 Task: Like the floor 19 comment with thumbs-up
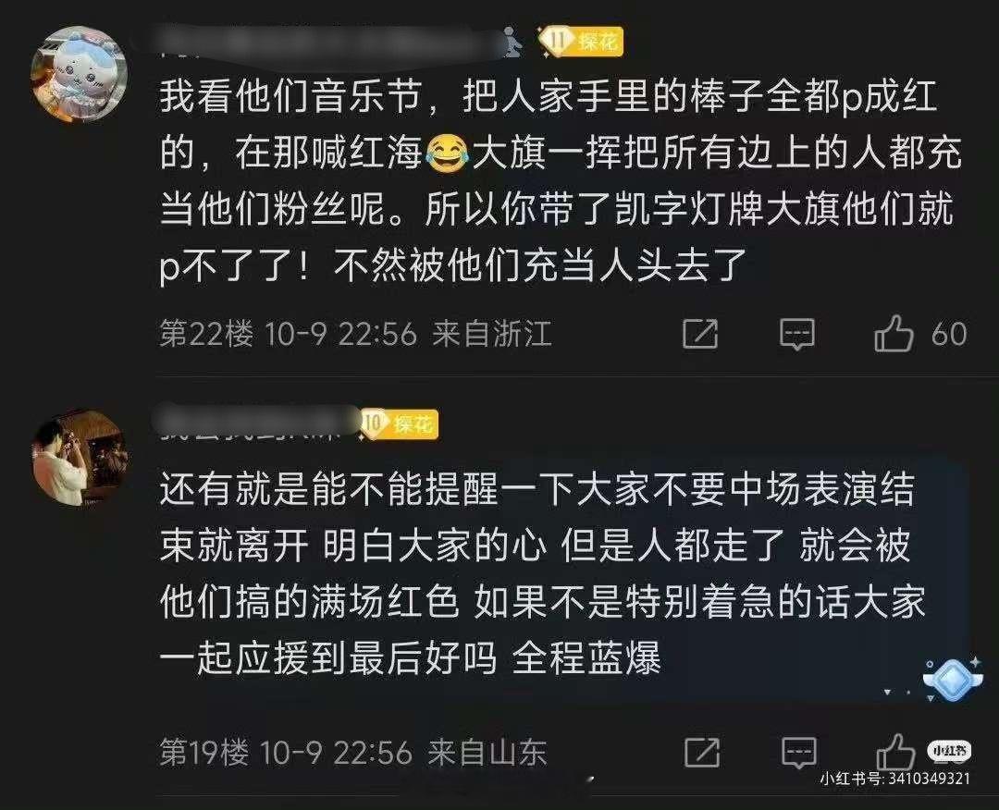895,753
